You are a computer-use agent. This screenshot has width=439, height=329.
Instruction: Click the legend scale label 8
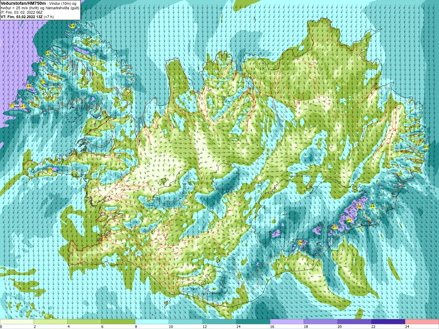(136, 327)
